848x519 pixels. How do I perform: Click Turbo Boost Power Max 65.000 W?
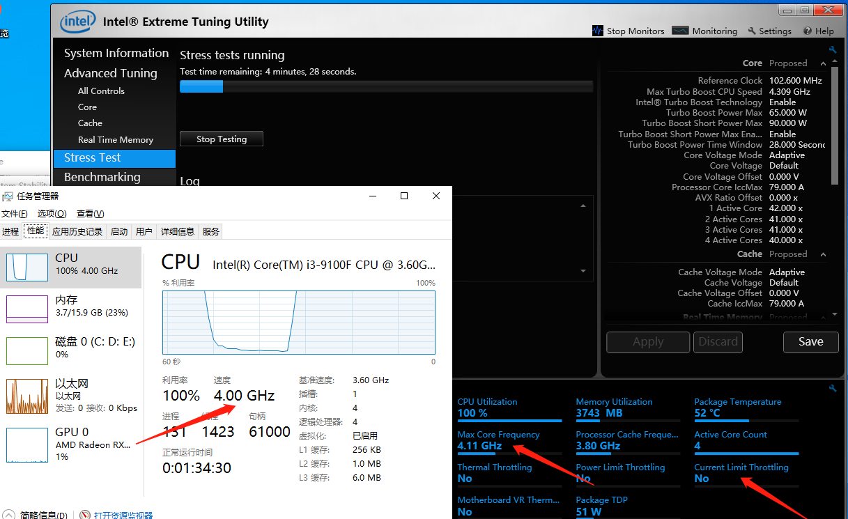click(x=787, y=113)
